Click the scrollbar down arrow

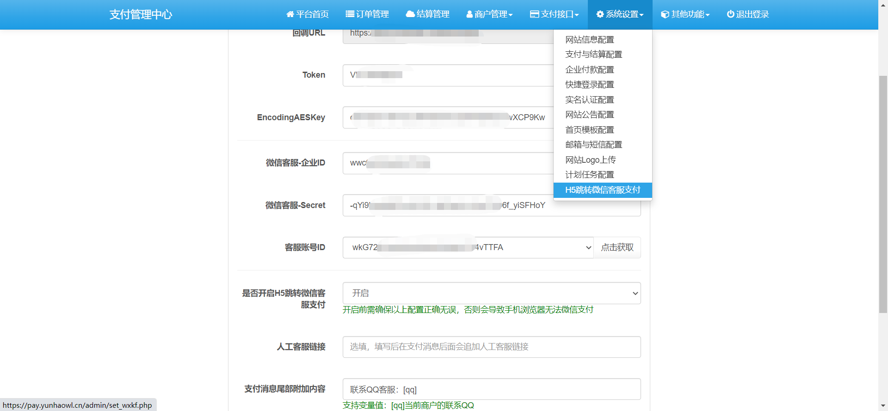883,406
